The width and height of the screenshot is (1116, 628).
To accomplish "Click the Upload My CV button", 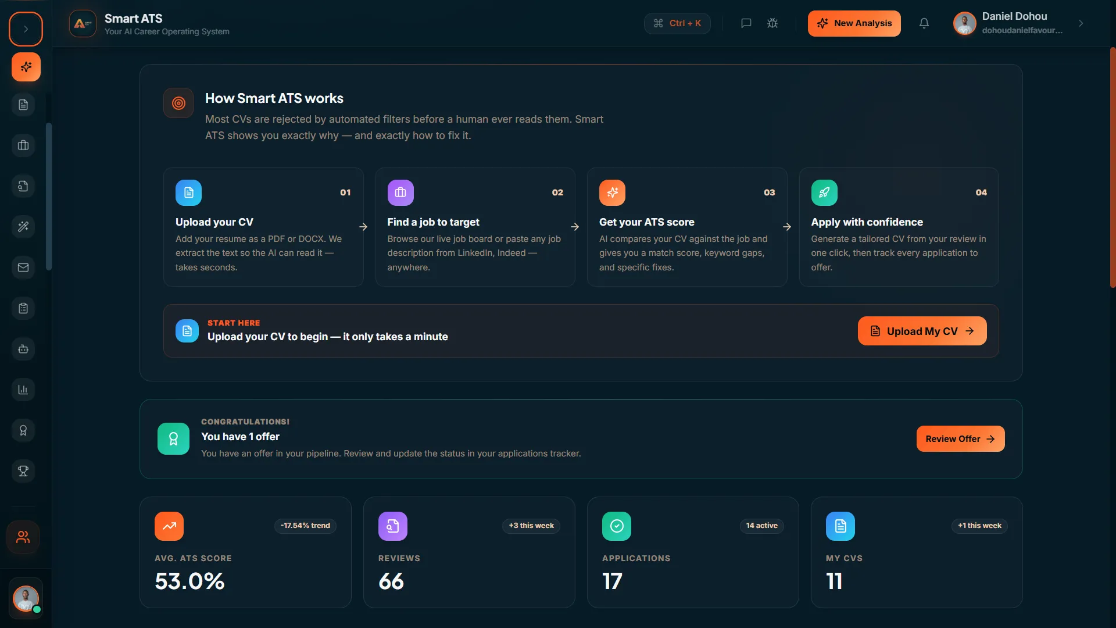I will (922, 331).
